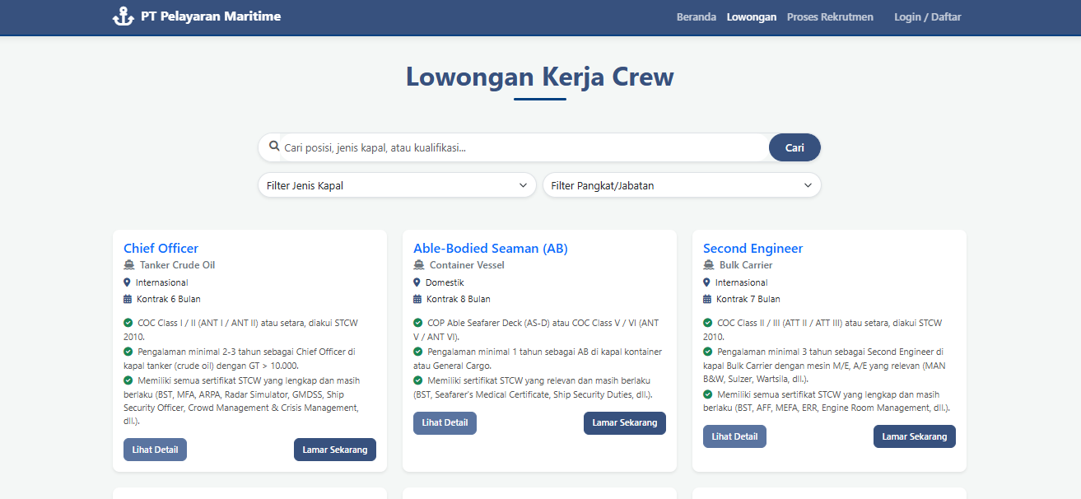
Task: Open Proses Rekrutmen navigation item
Action: pyautogui.click(x=830, y=17)
